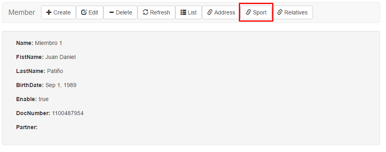The width and height of the screenshot is (386, 152).
Task: Click the Member heading in the toolbar
Action: [x=22, y=12]
